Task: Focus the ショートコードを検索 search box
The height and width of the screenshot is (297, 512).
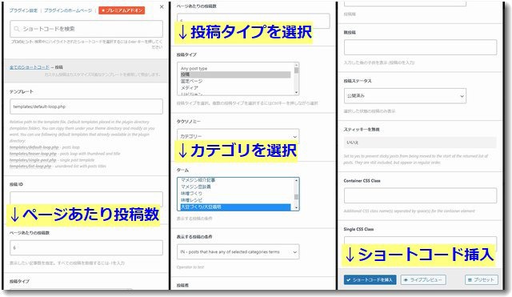Action: (86, 29)
